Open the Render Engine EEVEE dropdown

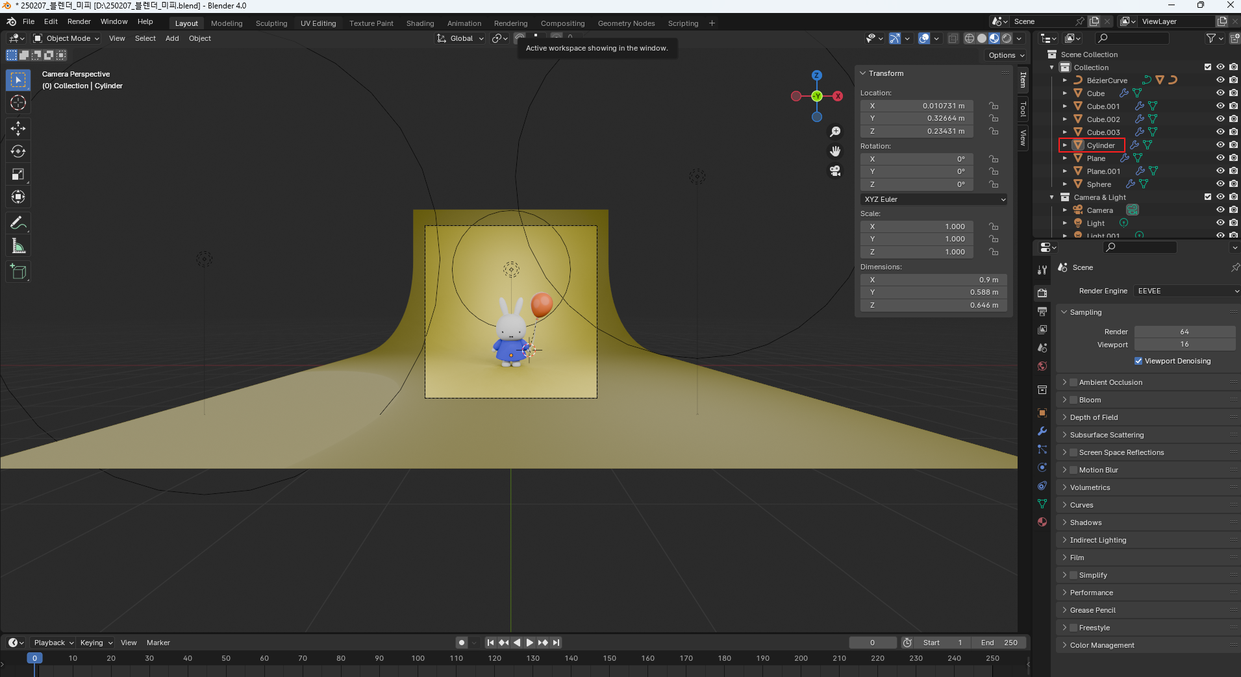click(x=1187, y=291)
